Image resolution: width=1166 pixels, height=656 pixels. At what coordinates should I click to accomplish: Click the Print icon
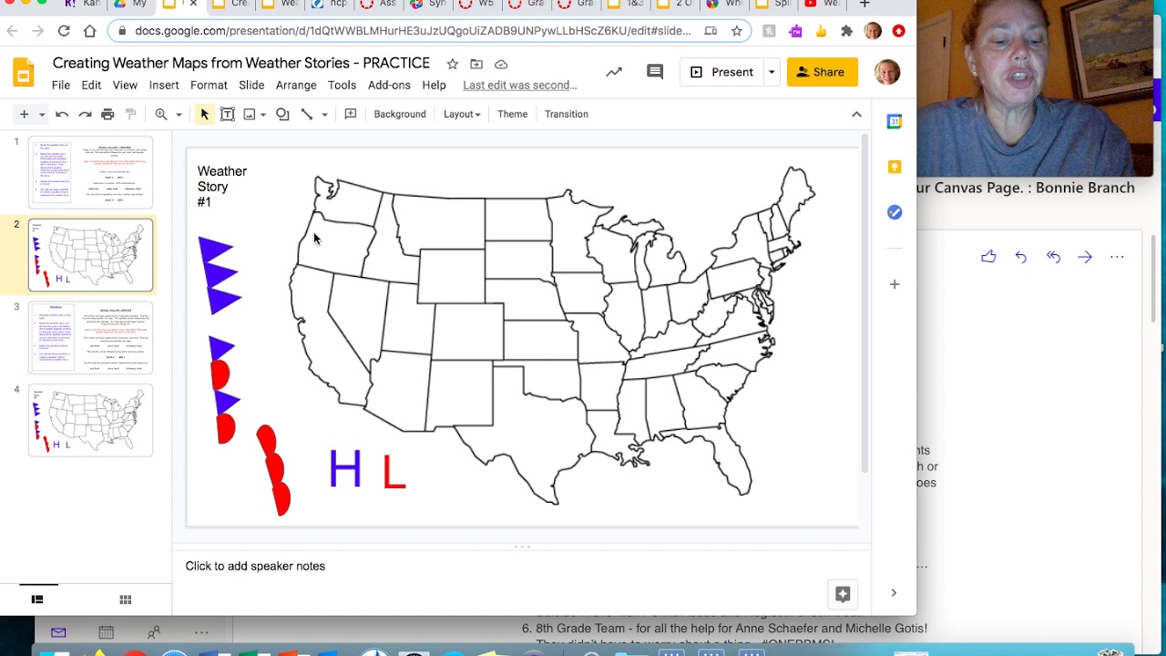pos(107,114)
